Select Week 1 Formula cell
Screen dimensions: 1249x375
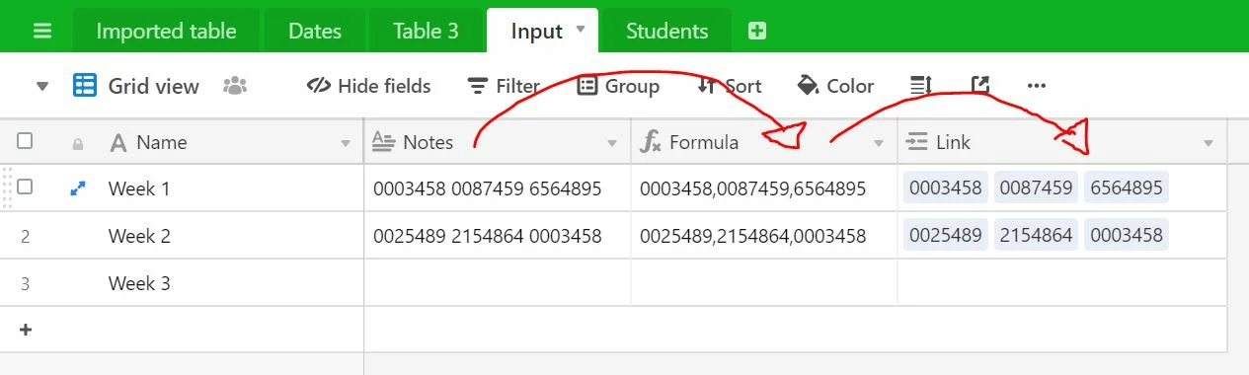click(x=764, y=187)
